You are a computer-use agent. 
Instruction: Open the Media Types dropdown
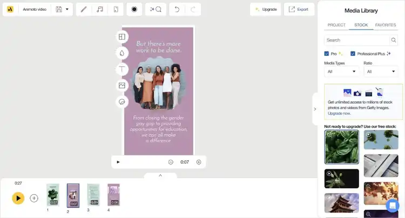(342, 72)
